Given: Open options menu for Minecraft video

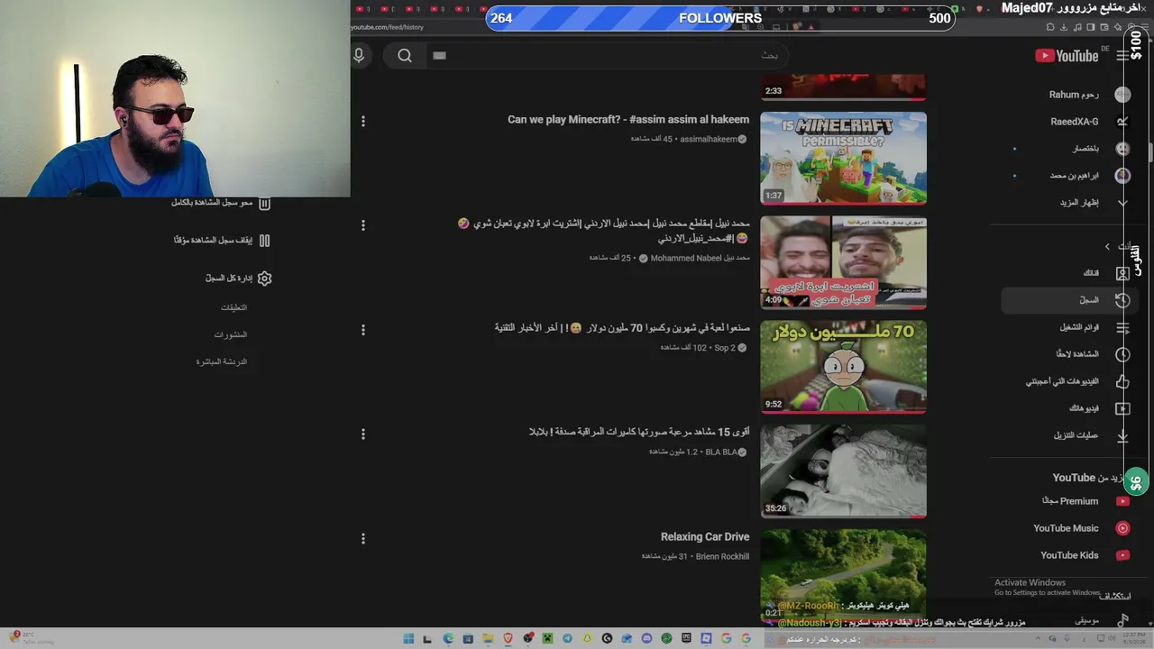Looking at the screenshot, I should pyautogui.click(x=363, y=121).
